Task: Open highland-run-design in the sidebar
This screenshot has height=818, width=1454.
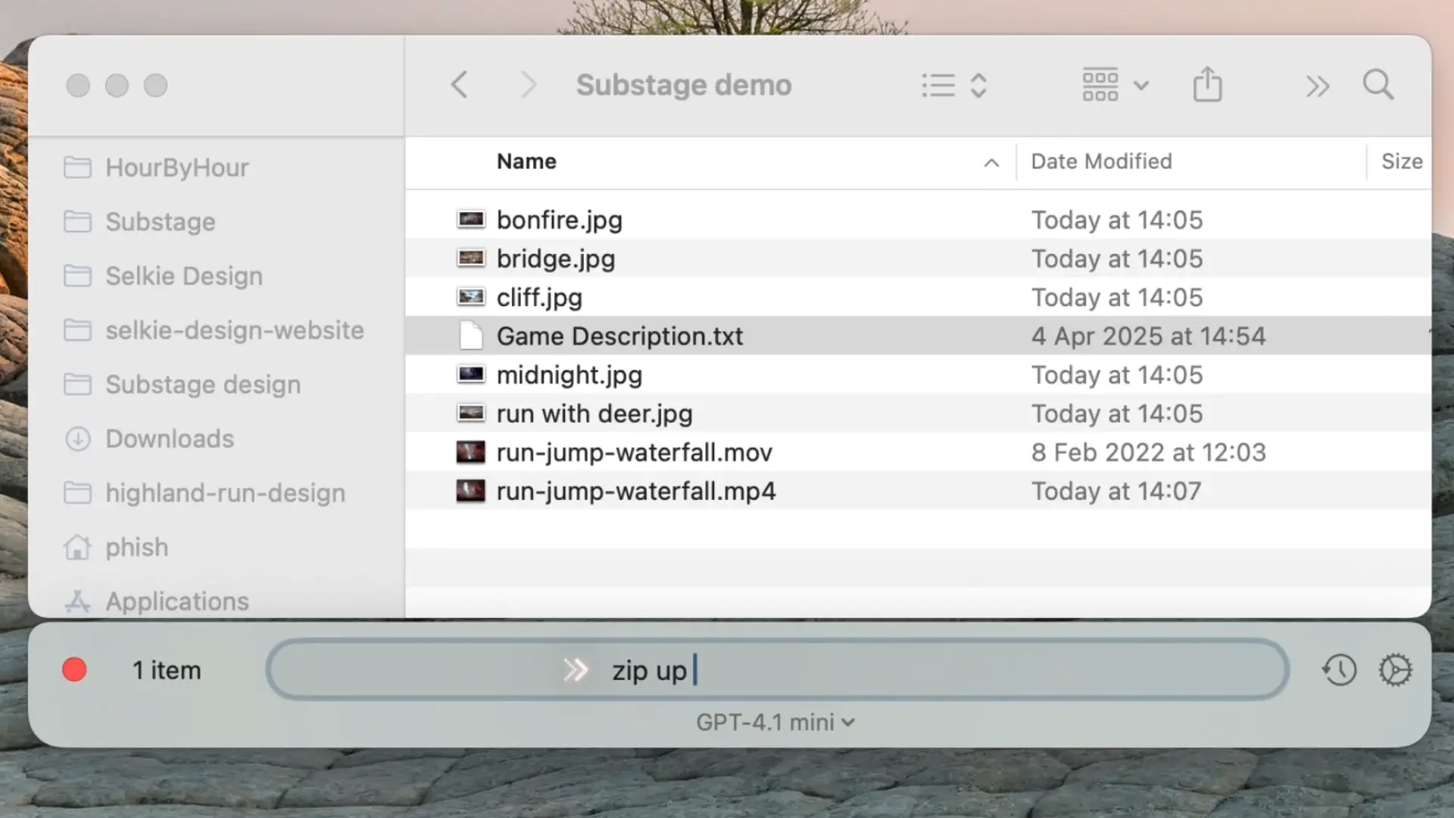Action: click(x=204, y=493)
